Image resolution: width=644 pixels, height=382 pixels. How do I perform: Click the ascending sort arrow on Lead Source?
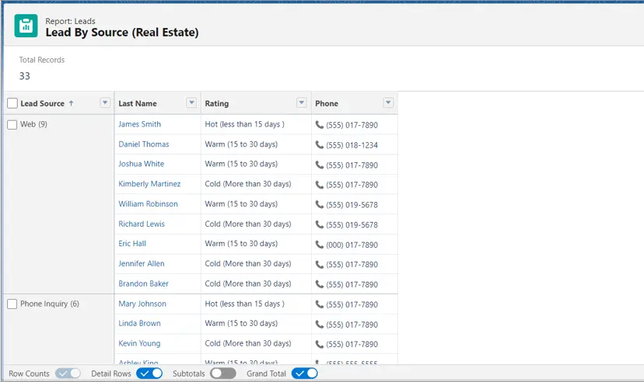[71, 103]
